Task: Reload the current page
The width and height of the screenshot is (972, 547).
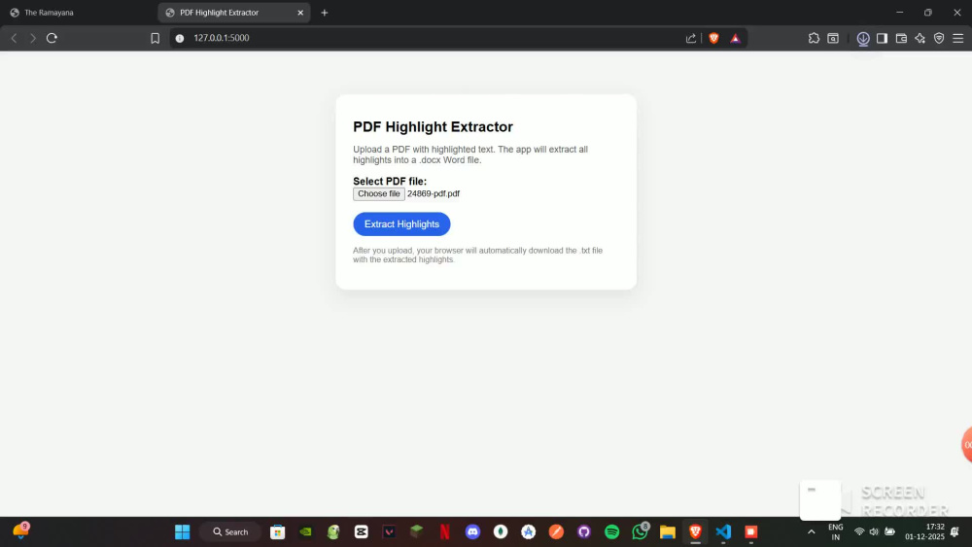Action: tap(52, 38)
